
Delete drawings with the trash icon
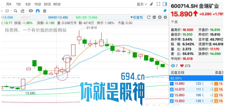click(x=45, y=11)
